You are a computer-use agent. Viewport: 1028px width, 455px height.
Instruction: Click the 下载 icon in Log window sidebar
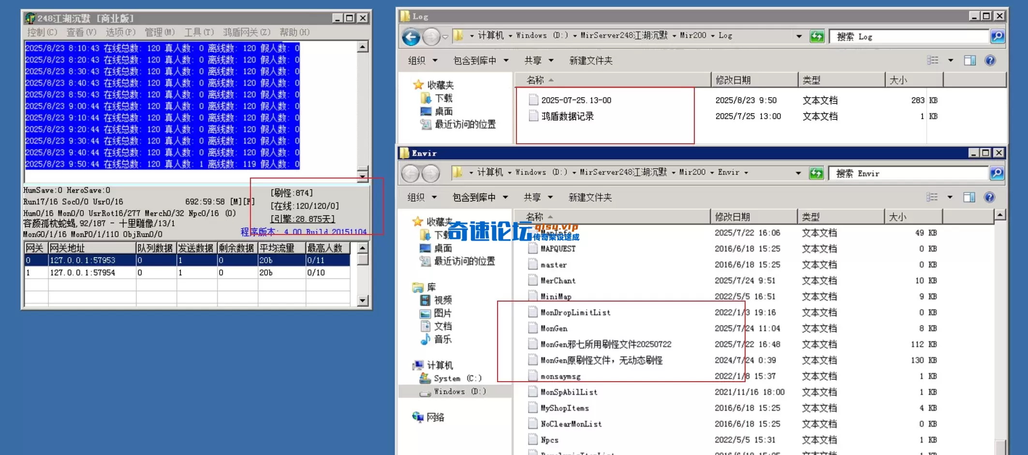pyautogui.click(x=426, y=98)
